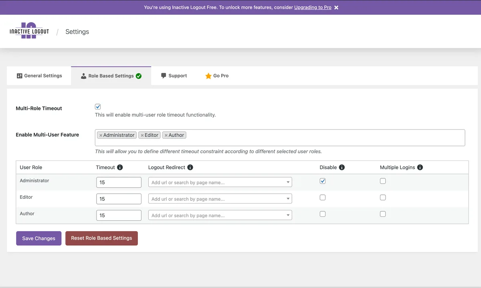Open the Go Pro tab

click(x=217, y=76)
